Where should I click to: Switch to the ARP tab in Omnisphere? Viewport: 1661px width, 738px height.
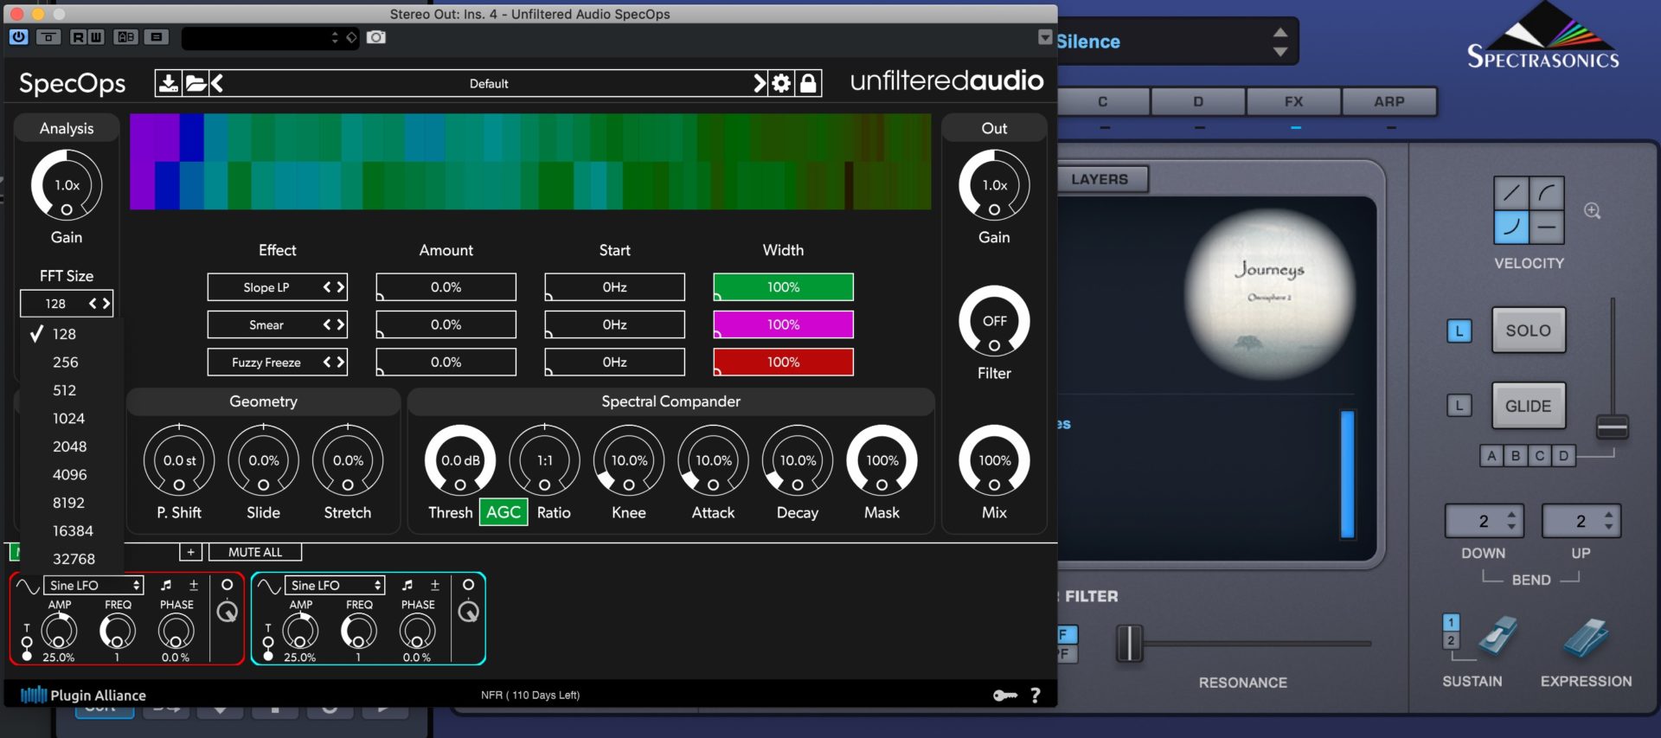click(1389, 101)
